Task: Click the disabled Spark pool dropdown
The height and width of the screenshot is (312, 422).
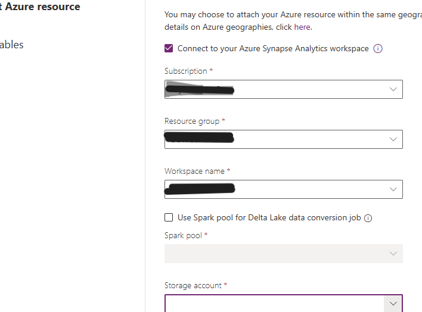Action: 283,254
